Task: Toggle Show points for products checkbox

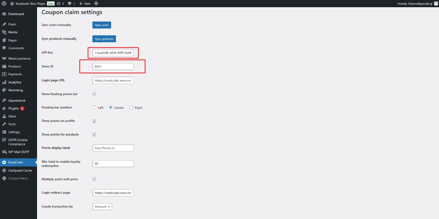Action: point(94,135)
